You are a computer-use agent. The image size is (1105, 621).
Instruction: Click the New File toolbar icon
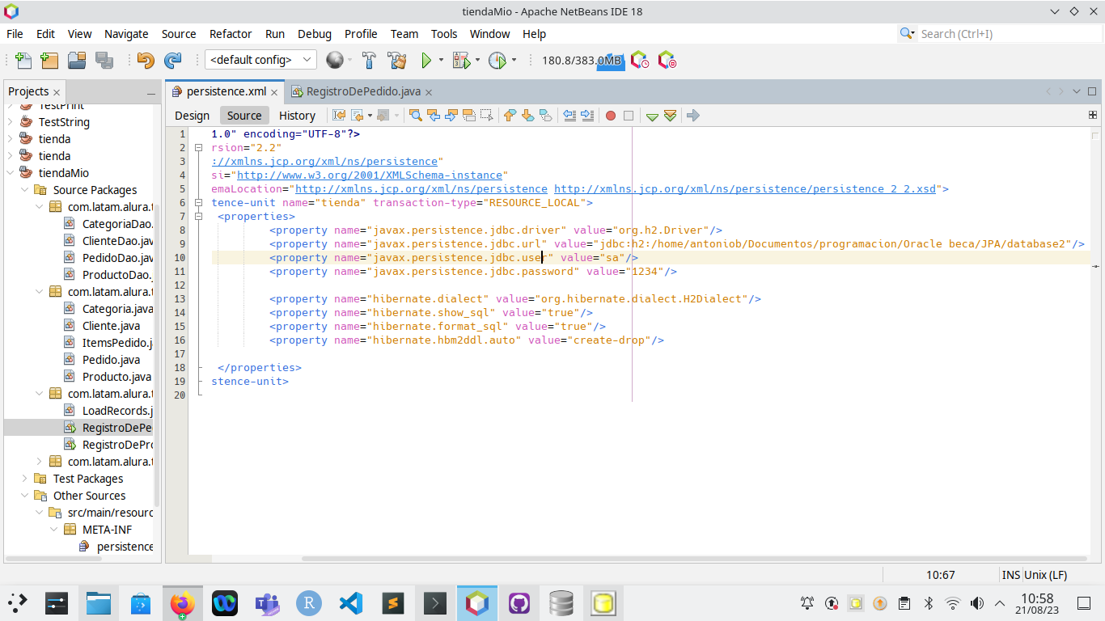tap(23, 60)
